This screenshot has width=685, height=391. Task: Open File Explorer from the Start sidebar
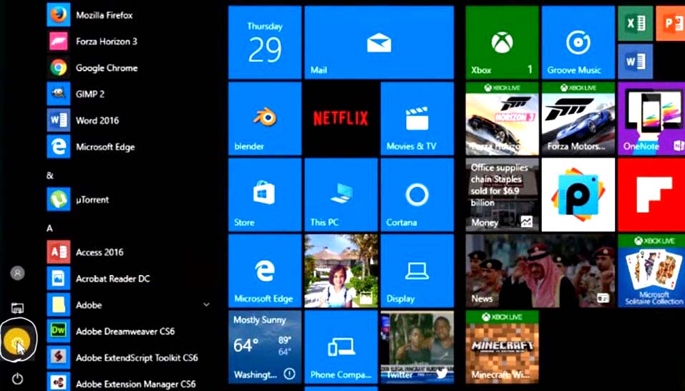[17, 308]
